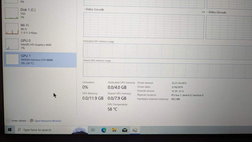Open the Video Decode engine dropdown
Image resolution: width=252 pixels, height=142 pixels.
pos(207,12)
